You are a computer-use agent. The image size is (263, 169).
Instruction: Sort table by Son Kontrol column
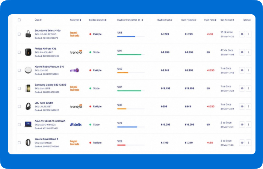click(x=227, y=20)
